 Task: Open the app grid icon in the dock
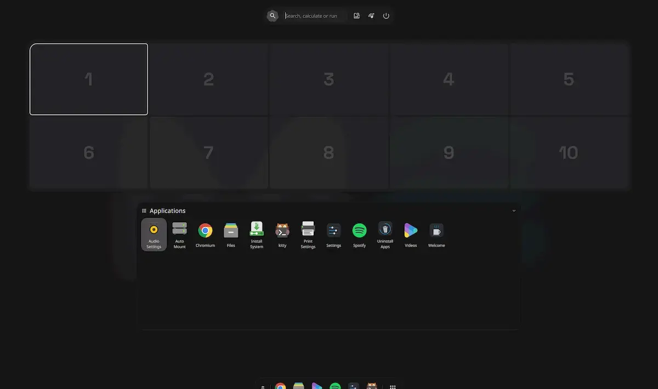(393, 386)
